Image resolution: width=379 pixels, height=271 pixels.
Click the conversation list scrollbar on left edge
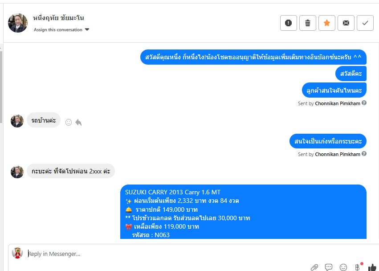1,87
